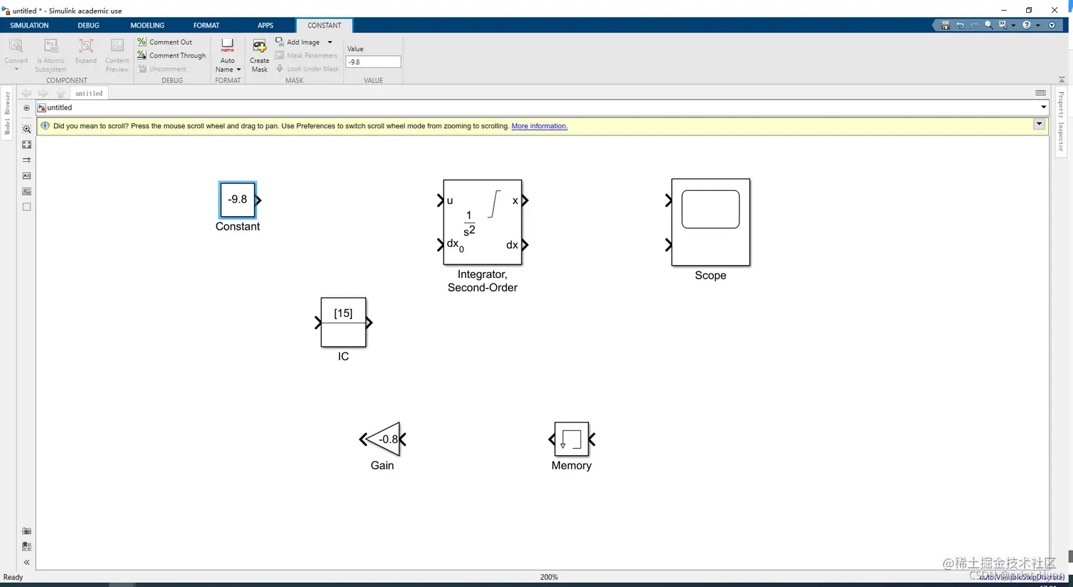Click the Create Mask button
This screenshot has height=587, width=1073.
click(x=260, y=55)
